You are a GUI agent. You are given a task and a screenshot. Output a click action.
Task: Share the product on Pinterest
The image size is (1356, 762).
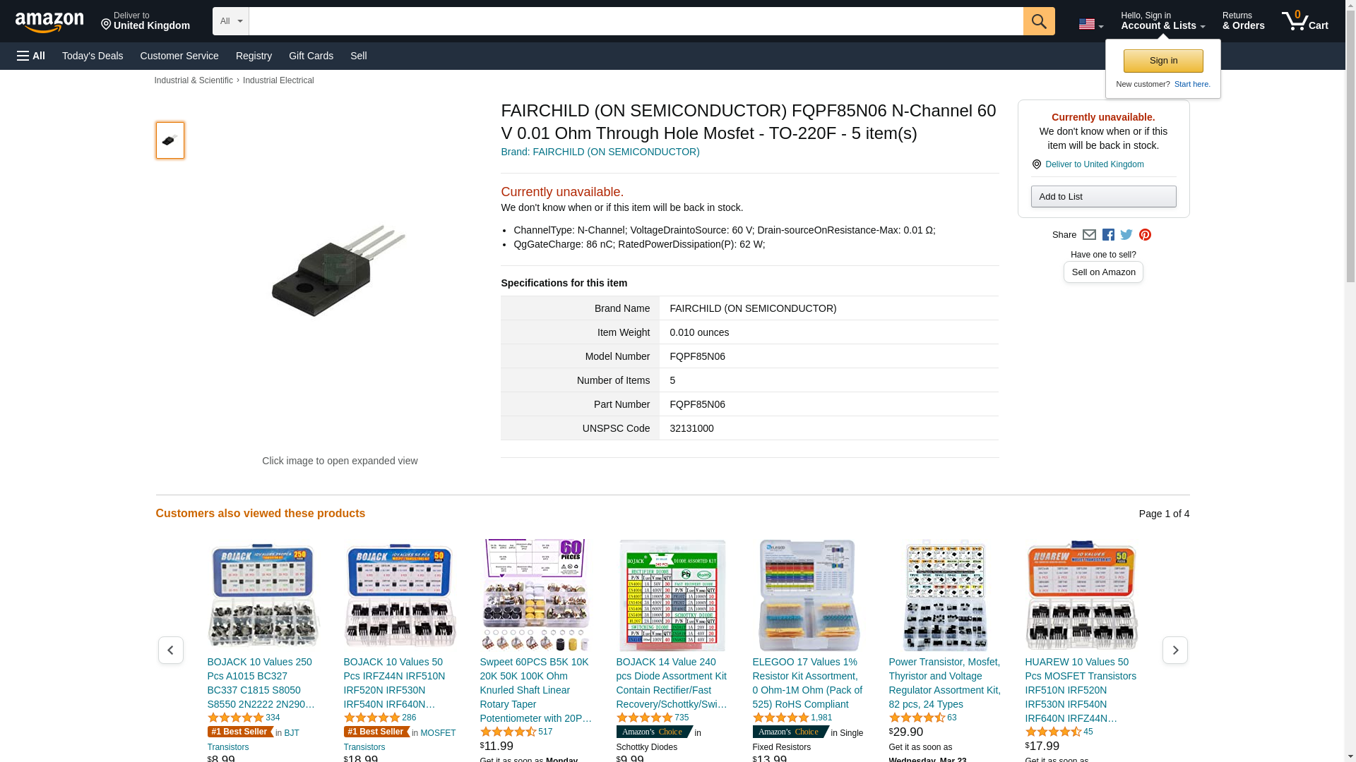(1145, 235)
